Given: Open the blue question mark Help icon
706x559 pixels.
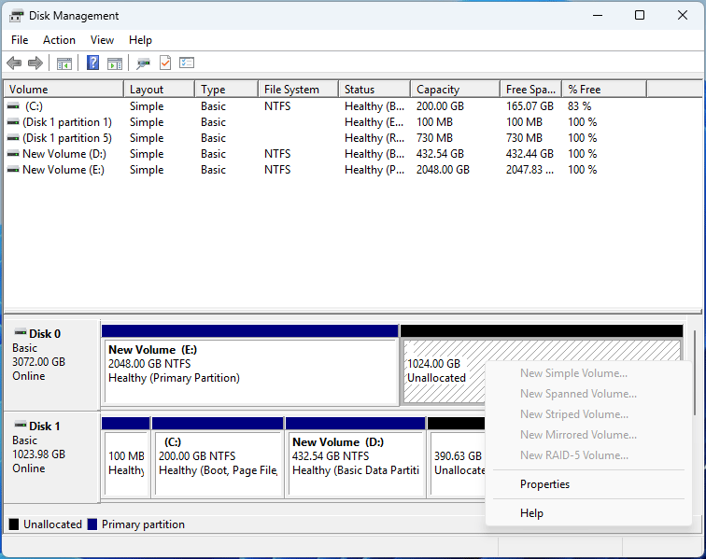Looking at the screenshot, I should [92, 63].
